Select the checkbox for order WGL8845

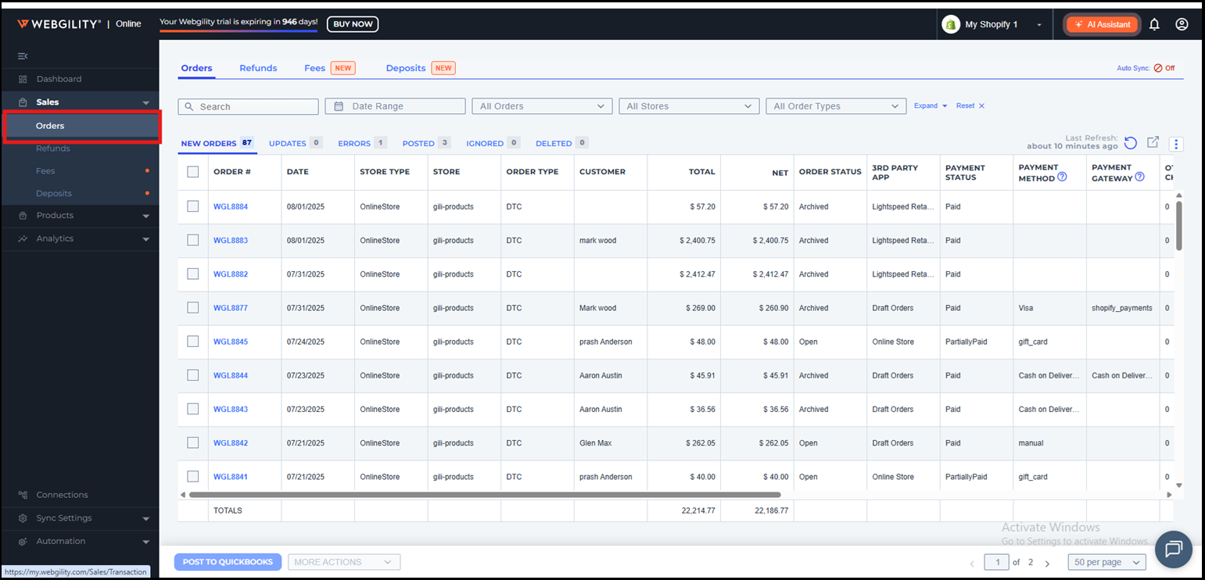[x=193, y=342]
